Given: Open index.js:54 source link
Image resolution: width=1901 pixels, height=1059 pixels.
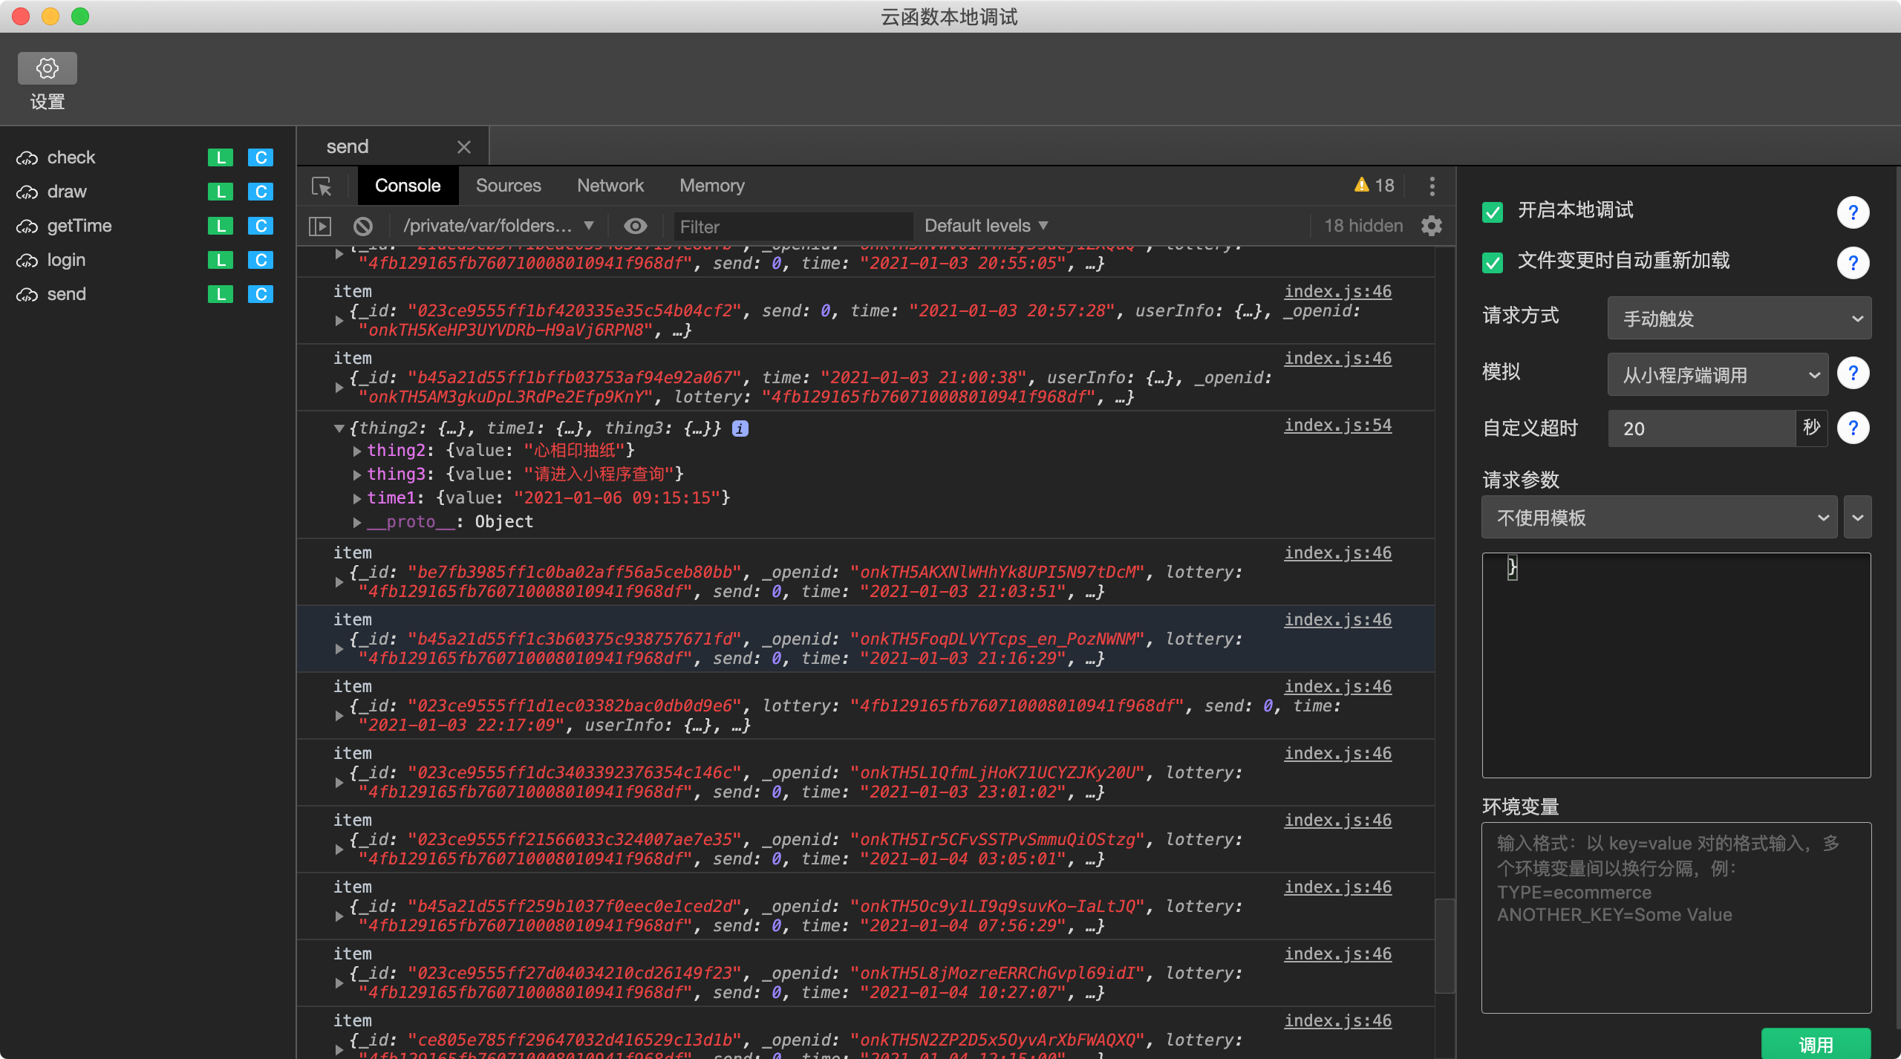Looking at the screenshot, I should 1337,426.
